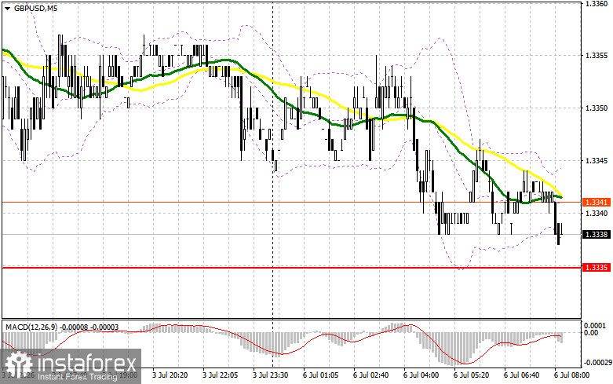Select the MACD 0.00 scale value
Viewport: 613px width, 384px height.
[x=591, y=332]
